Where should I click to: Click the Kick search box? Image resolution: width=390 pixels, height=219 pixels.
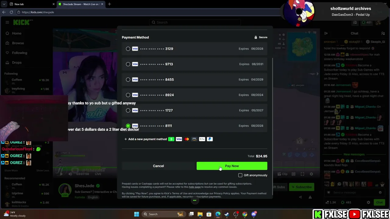pos(195,22)
